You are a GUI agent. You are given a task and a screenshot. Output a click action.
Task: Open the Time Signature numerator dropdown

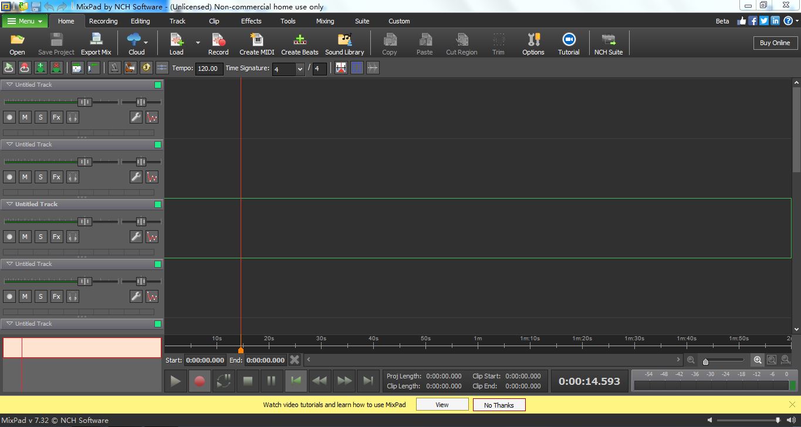(x=300, y=69)
